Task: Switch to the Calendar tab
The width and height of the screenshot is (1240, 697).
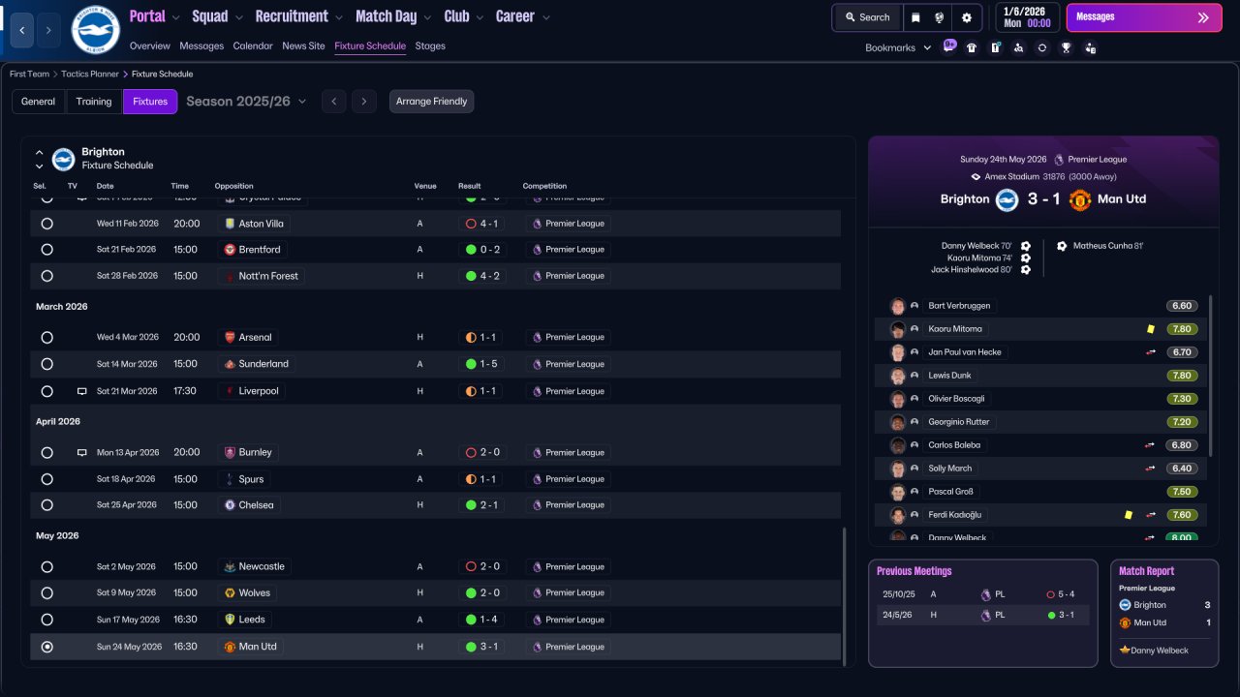Action: coord(253,46)
